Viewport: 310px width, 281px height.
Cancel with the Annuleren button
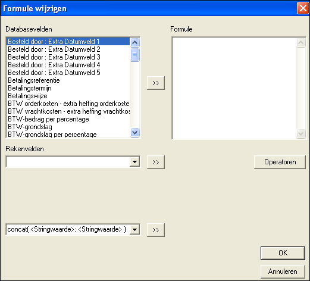point(283,271)
